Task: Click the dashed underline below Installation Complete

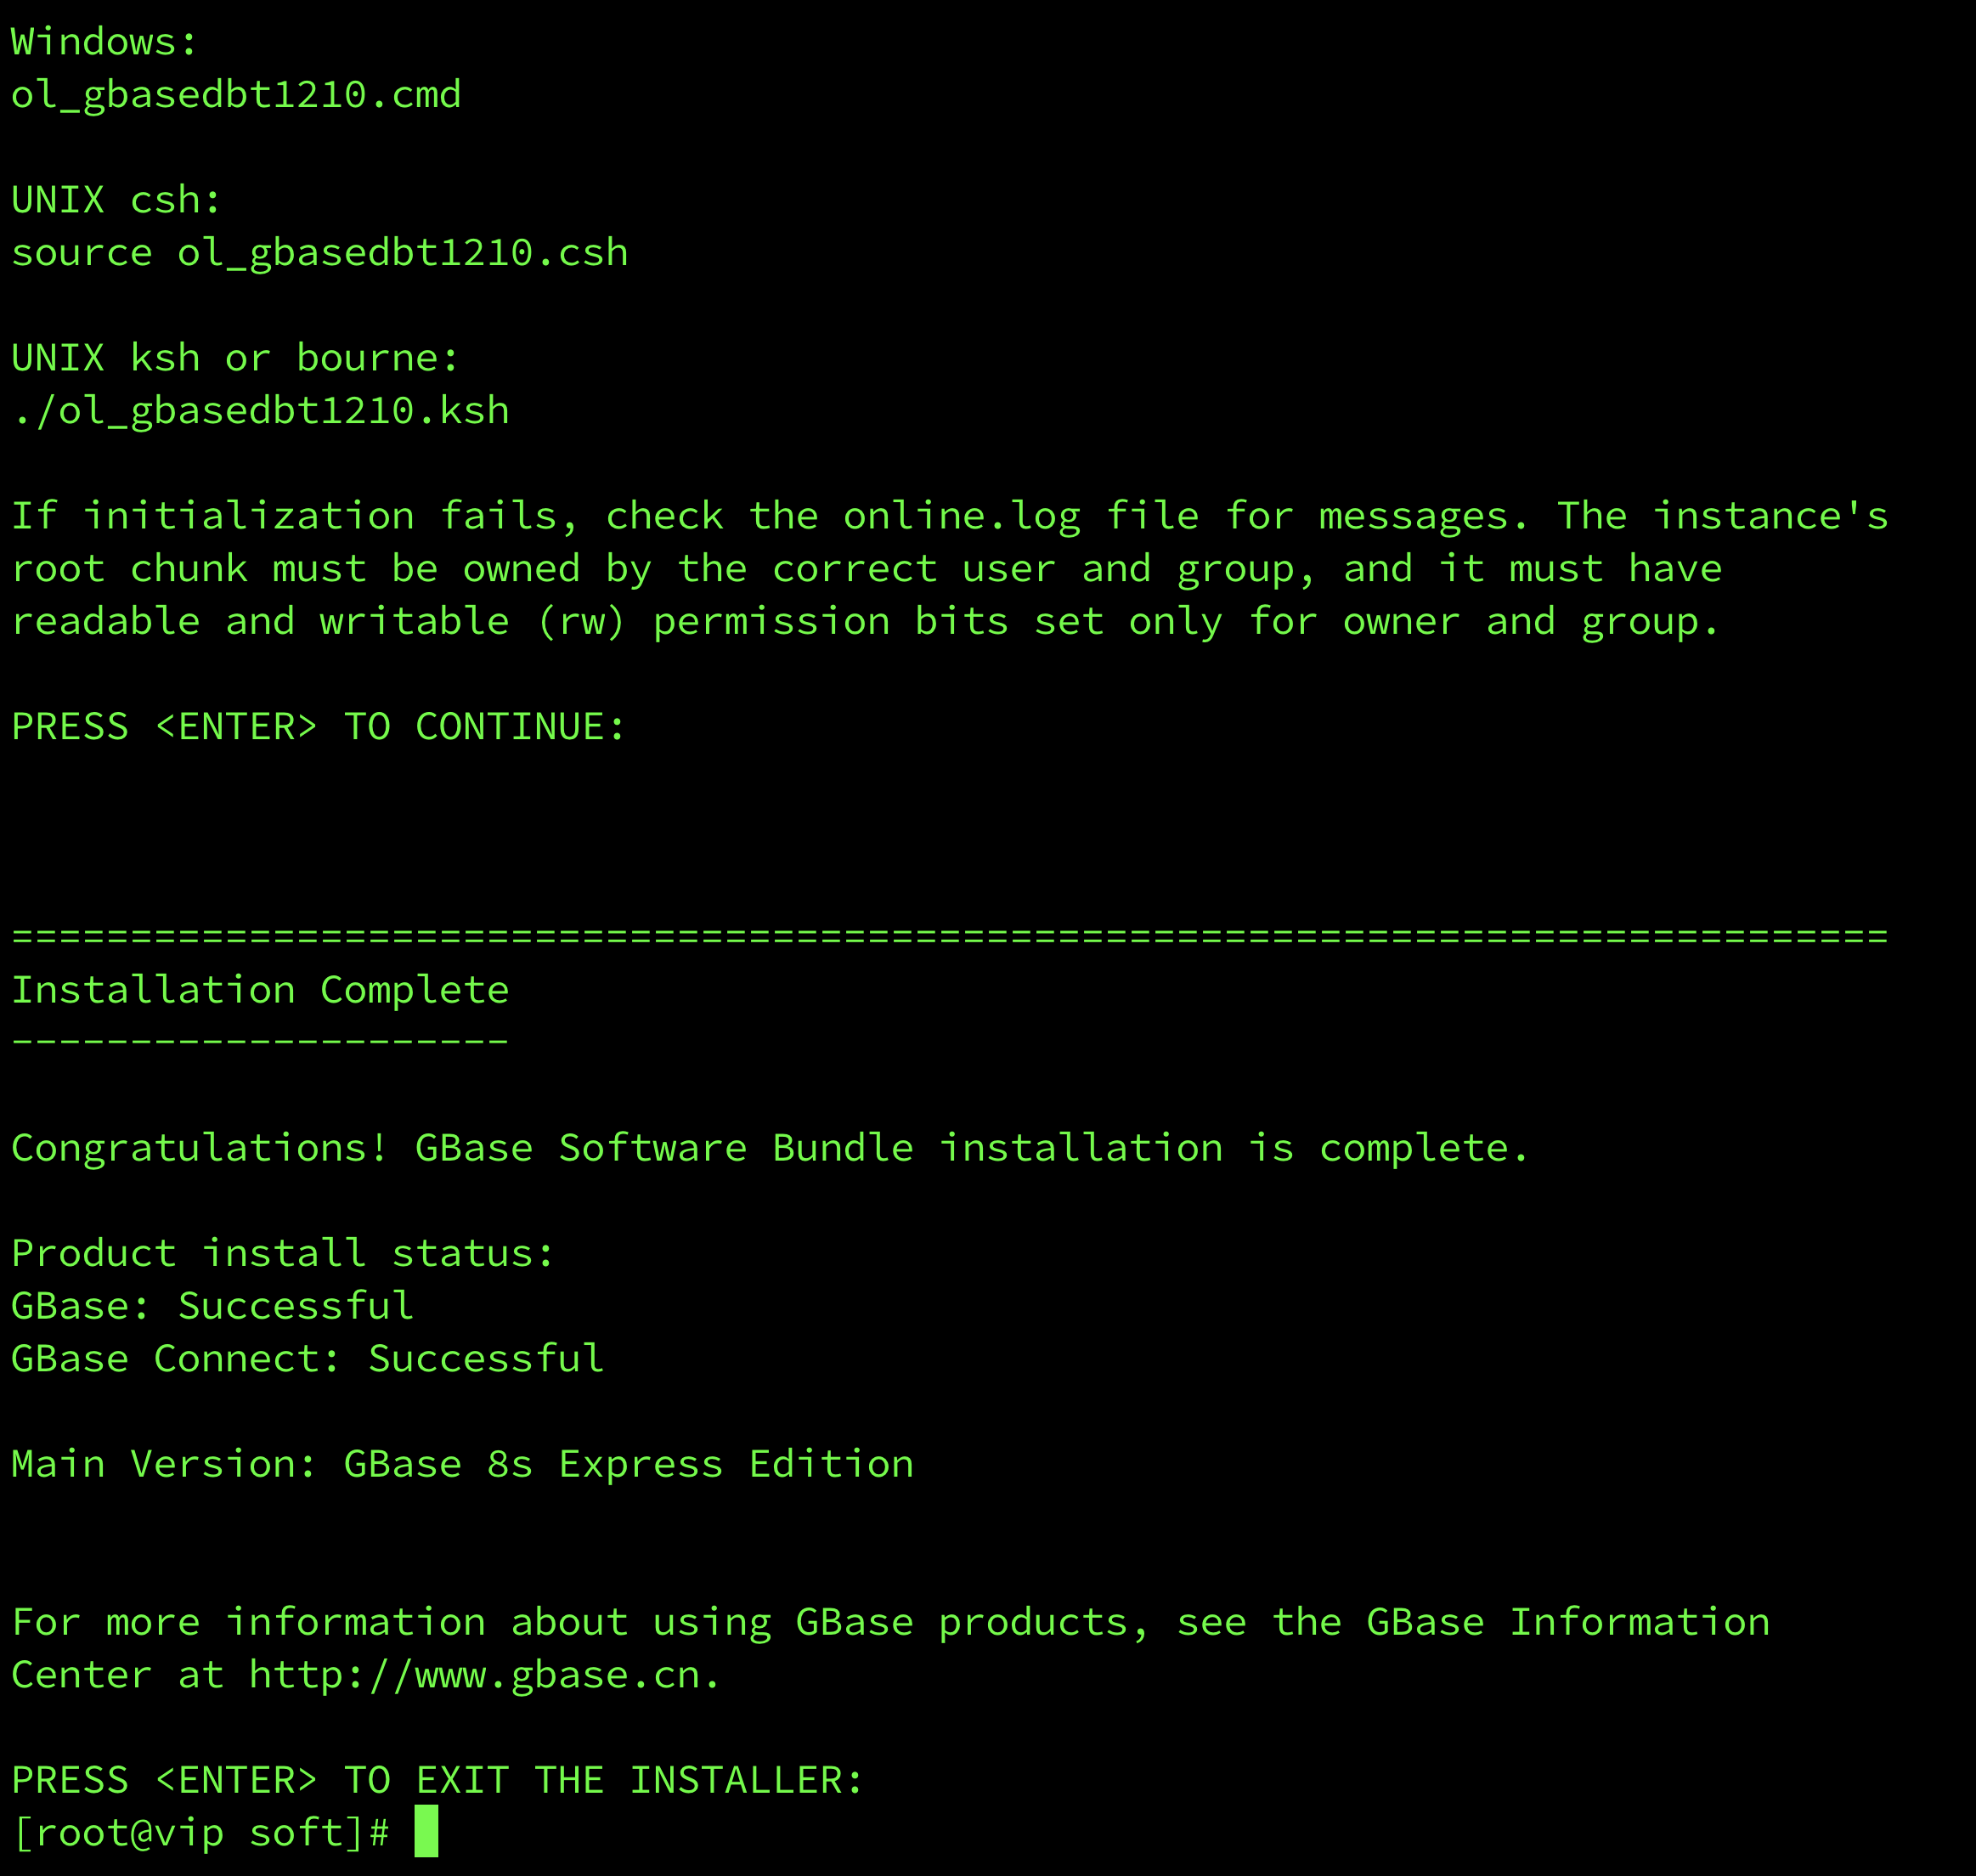Action: (260, 1041)
